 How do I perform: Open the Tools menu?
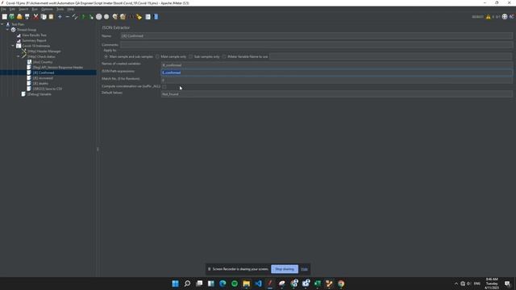(60, 9)
